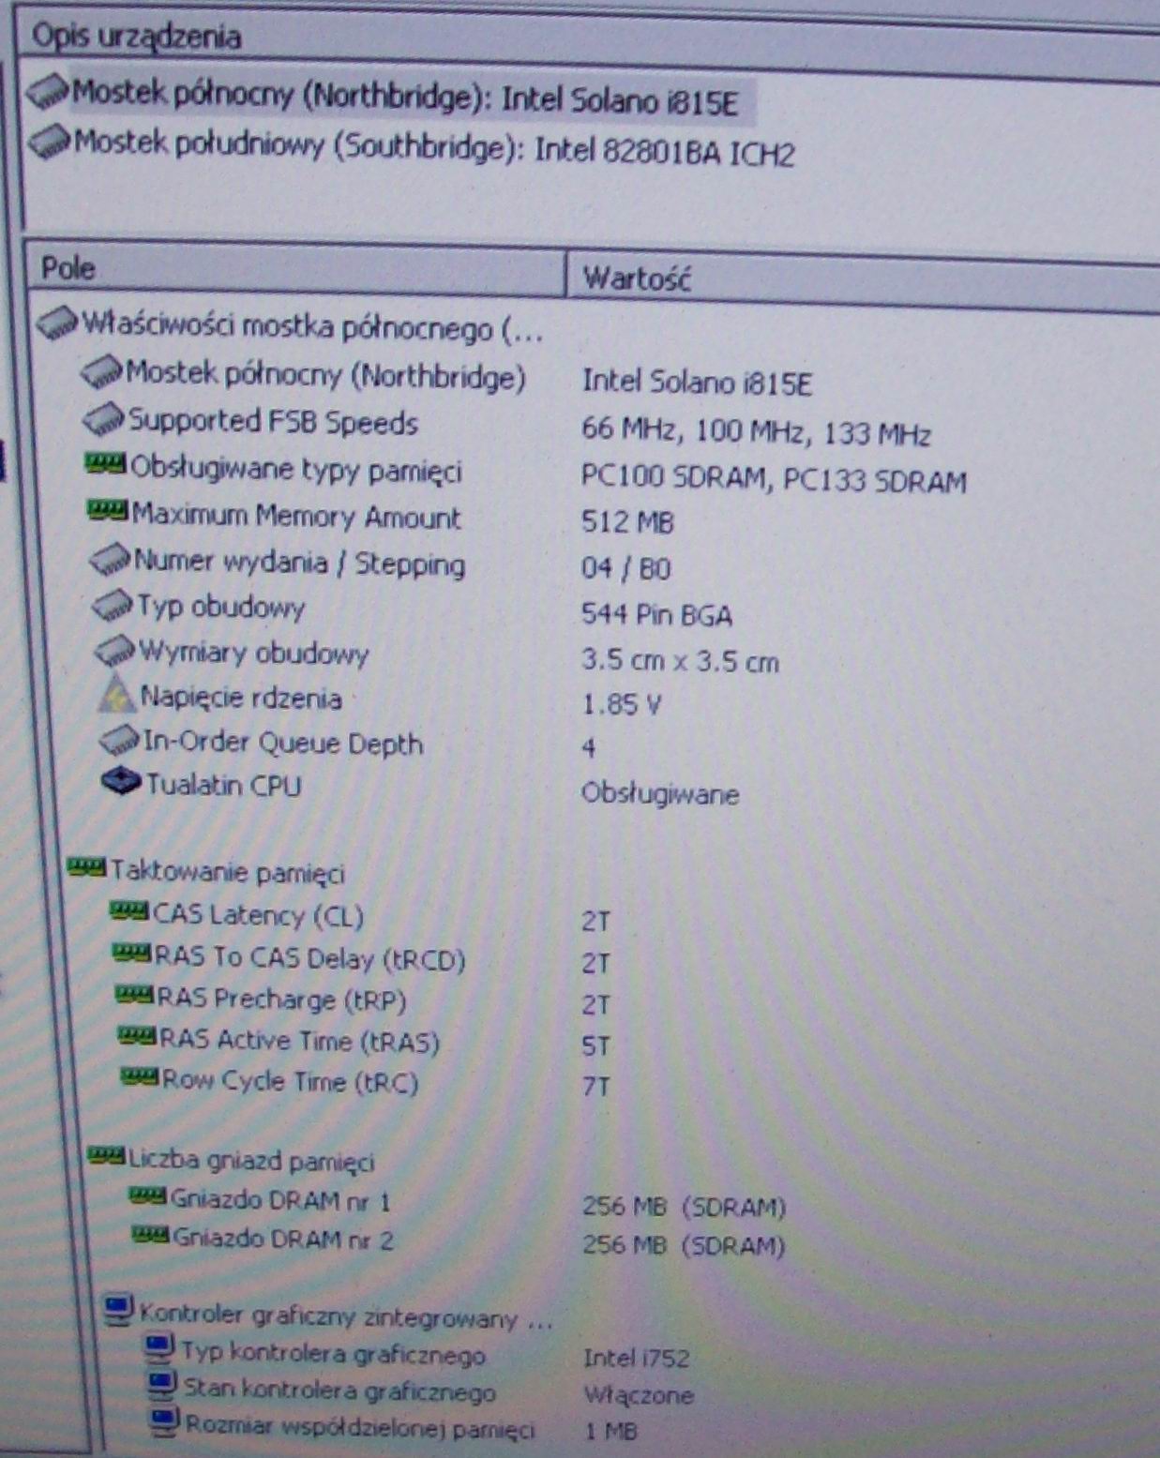Click the monitor icon beside Rozmiar współdzielonej pamięci

166,1422
